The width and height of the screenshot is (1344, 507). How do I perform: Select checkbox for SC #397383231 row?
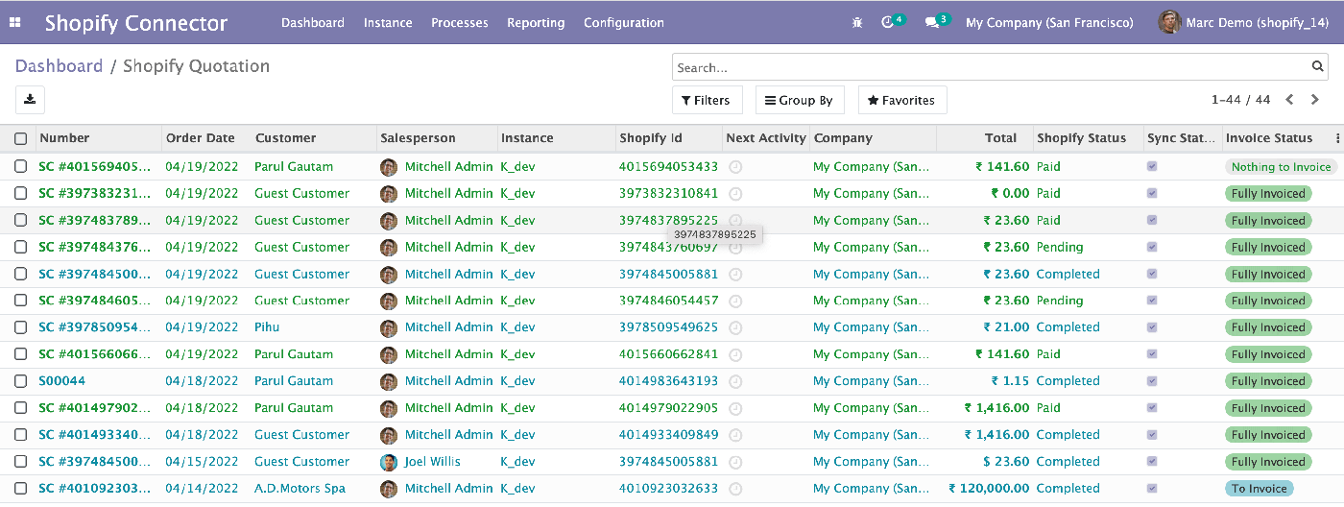coord(21,193)
